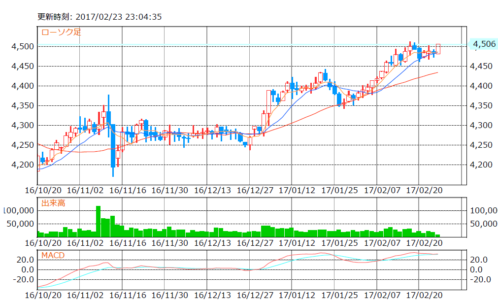Click 16/11/02 date under candlestick chart
The height and width of the screenshot is (301, 498).
tap(85, 191)
